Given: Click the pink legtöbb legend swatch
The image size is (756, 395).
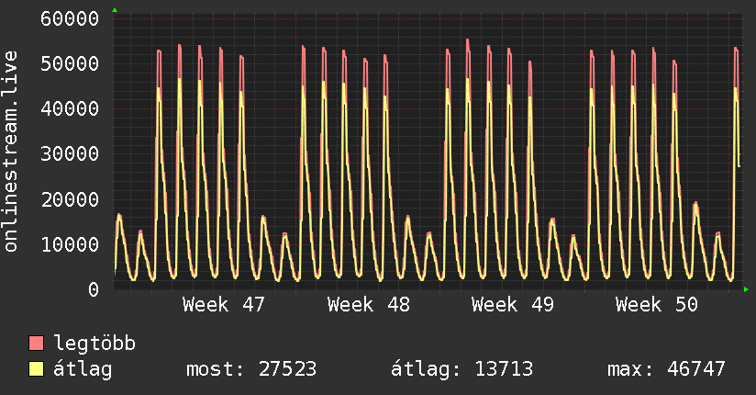Looking at the screenshot, I should point(36,343).
